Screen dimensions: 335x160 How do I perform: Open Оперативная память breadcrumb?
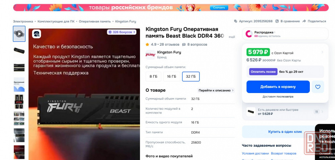pos(95,21)
